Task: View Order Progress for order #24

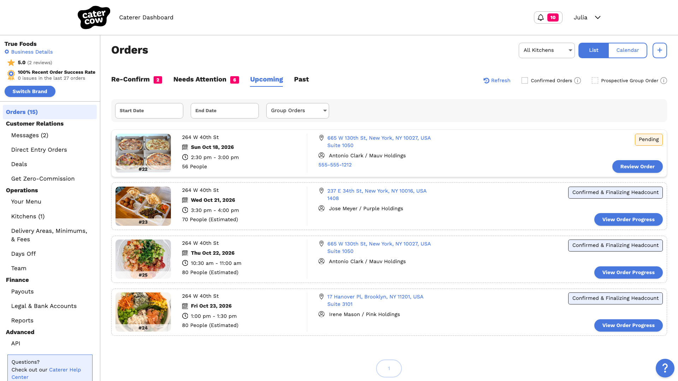Action: 628,325
